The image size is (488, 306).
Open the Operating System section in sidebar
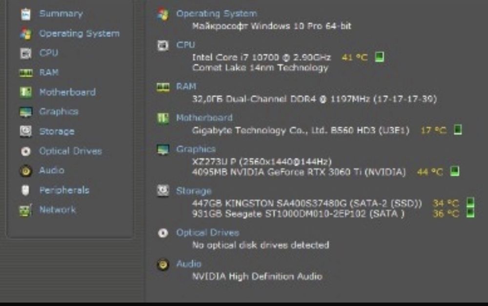point(80,34)
